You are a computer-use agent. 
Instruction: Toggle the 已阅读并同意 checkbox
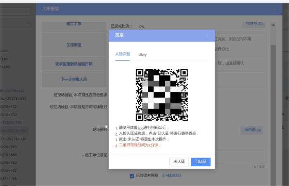132,176
